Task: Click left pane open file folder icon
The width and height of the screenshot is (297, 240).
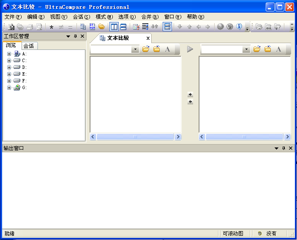Action: tap(146, 49)
